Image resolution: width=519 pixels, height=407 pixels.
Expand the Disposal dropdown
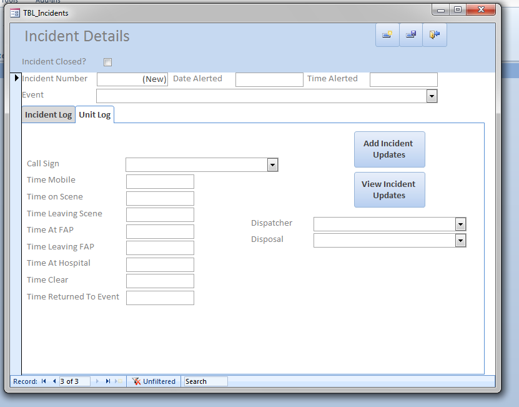460,241
